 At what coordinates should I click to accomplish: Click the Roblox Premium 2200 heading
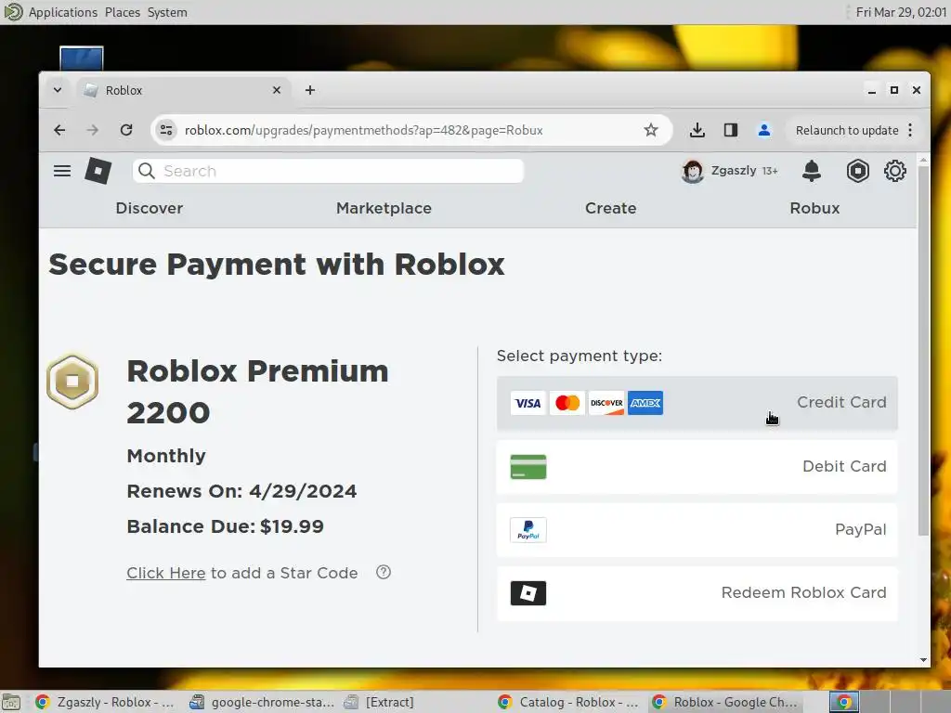(258, 392)
